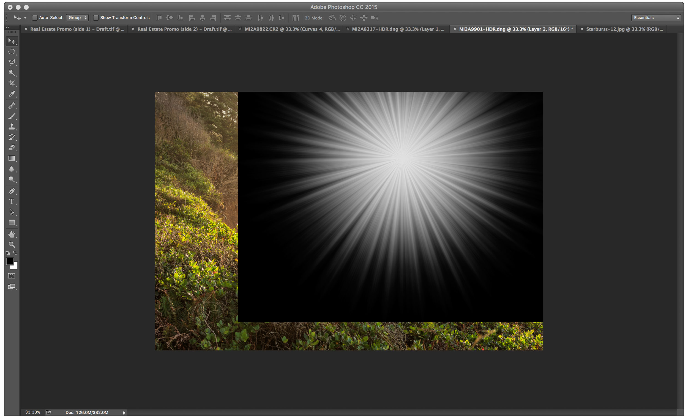Switch to MI2A9822.CR2 document tab
This screenshot has width=688, height=420.
click(x=292, y=29)
